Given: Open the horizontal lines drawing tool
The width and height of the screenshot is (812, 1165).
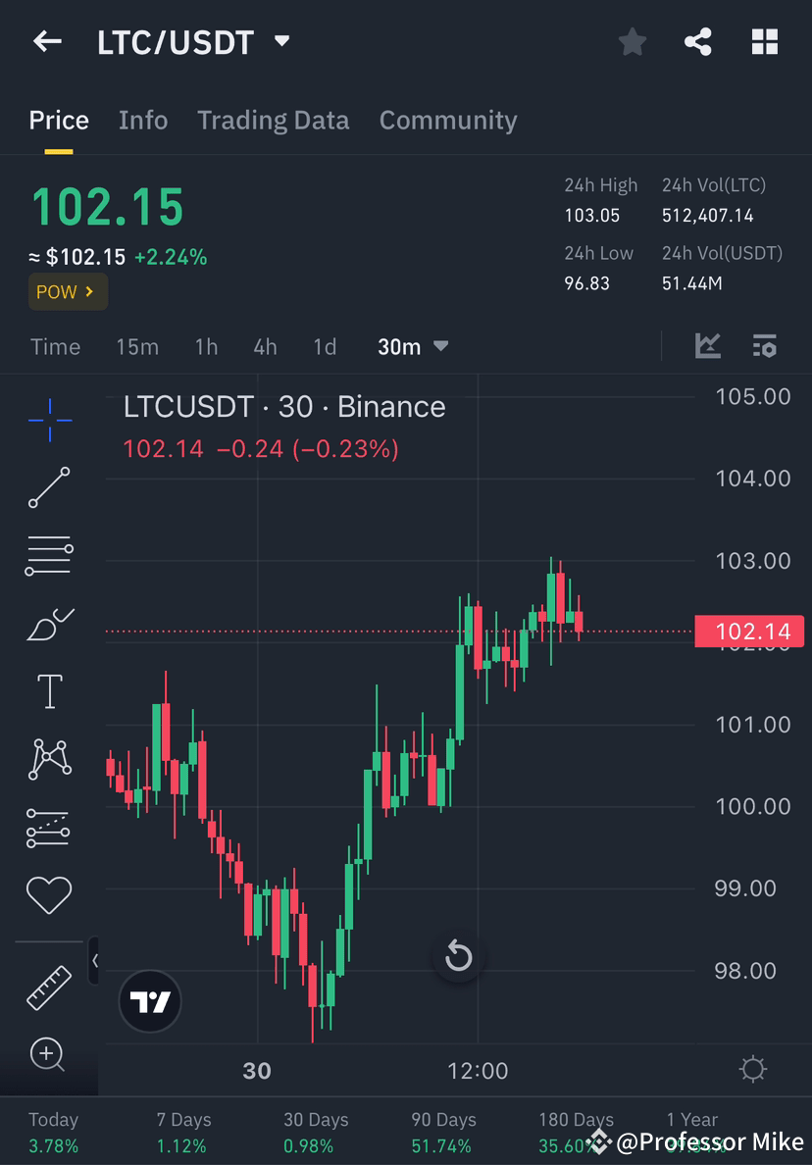Looking at the screenshot, I should point(48,554).
